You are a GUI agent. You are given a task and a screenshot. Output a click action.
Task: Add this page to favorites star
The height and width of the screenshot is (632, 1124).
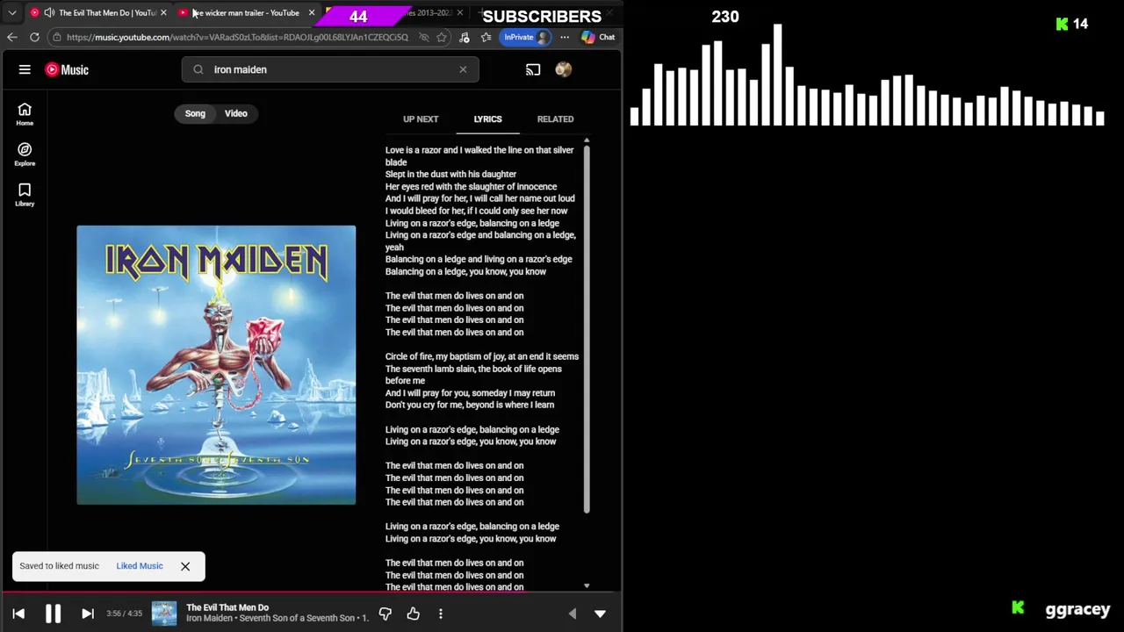442,37
